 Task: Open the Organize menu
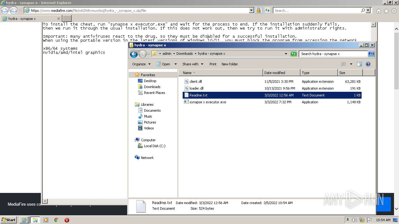(141, 64)
